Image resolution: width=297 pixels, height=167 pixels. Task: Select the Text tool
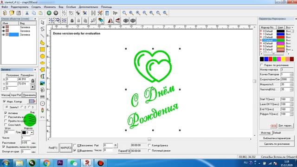[x=42, y=76]
